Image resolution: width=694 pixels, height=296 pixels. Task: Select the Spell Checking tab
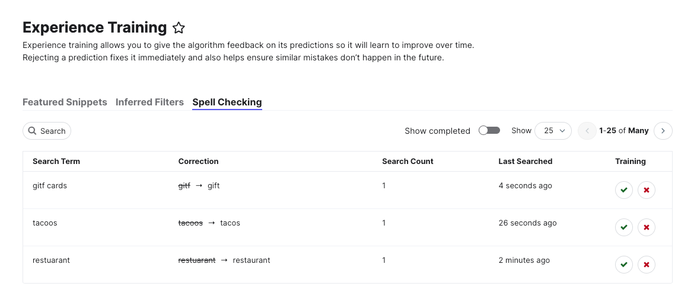(x=227, y=102)
